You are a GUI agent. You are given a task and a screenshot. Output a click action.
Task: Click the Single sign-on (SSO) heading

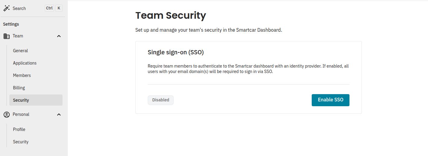coord(176,52)
